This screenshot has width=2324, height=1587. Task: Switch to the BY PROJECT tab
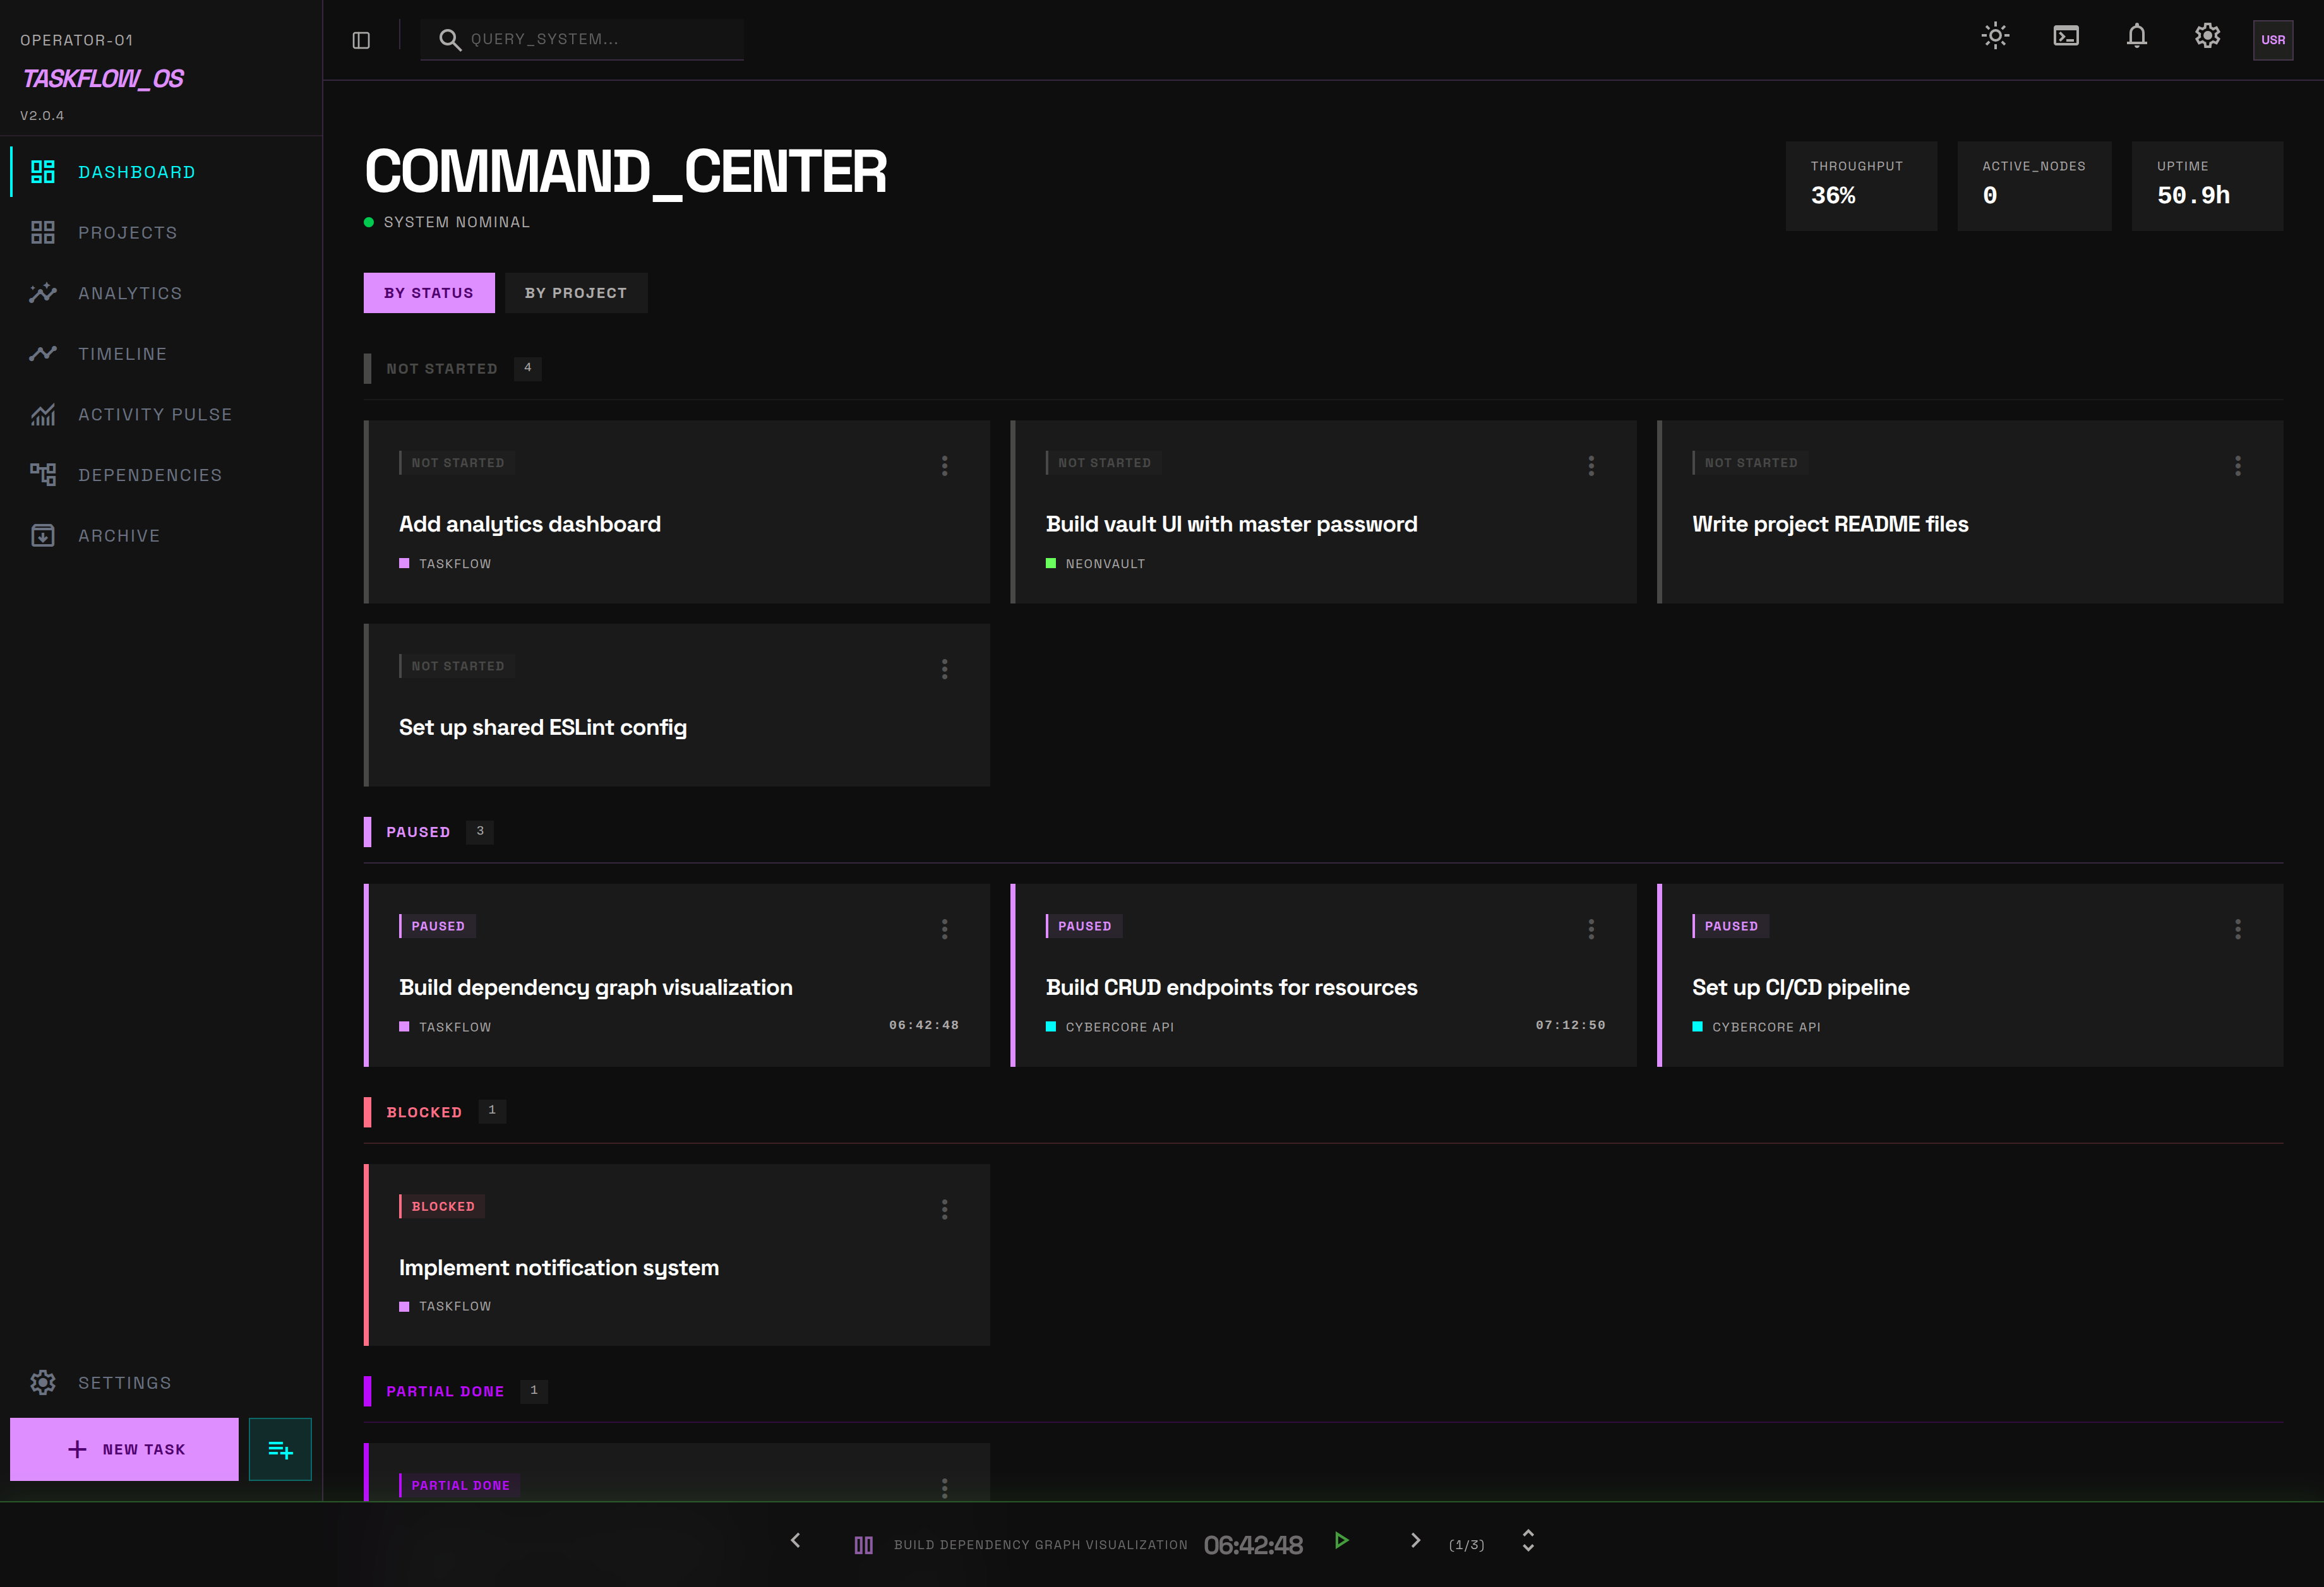(576, 292)
